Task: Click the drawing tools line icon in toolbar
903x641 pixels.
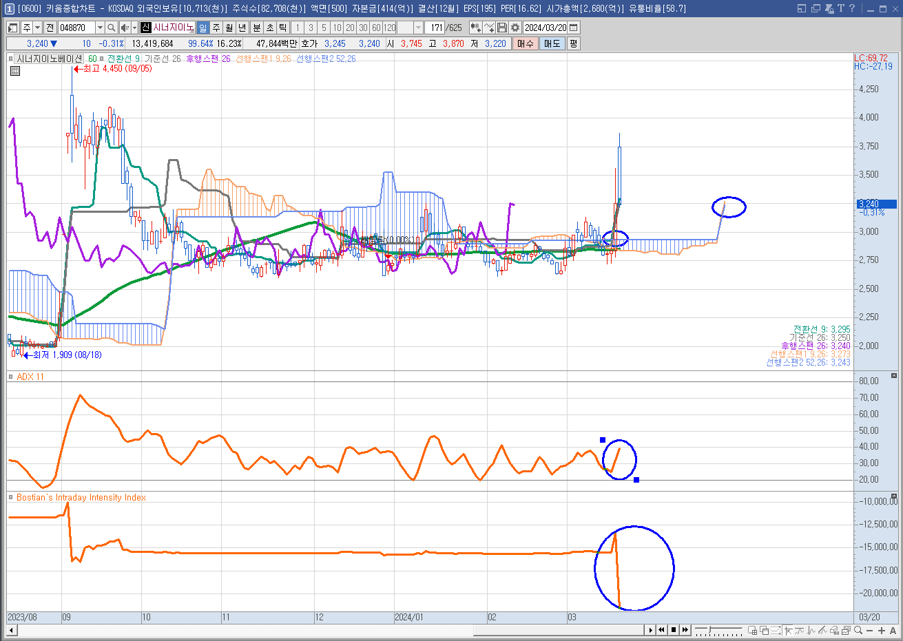Action: click(488, 28)
